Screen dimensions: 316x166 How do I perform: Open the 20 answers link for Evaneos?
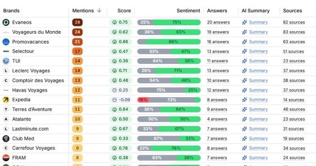click(218, 23)
